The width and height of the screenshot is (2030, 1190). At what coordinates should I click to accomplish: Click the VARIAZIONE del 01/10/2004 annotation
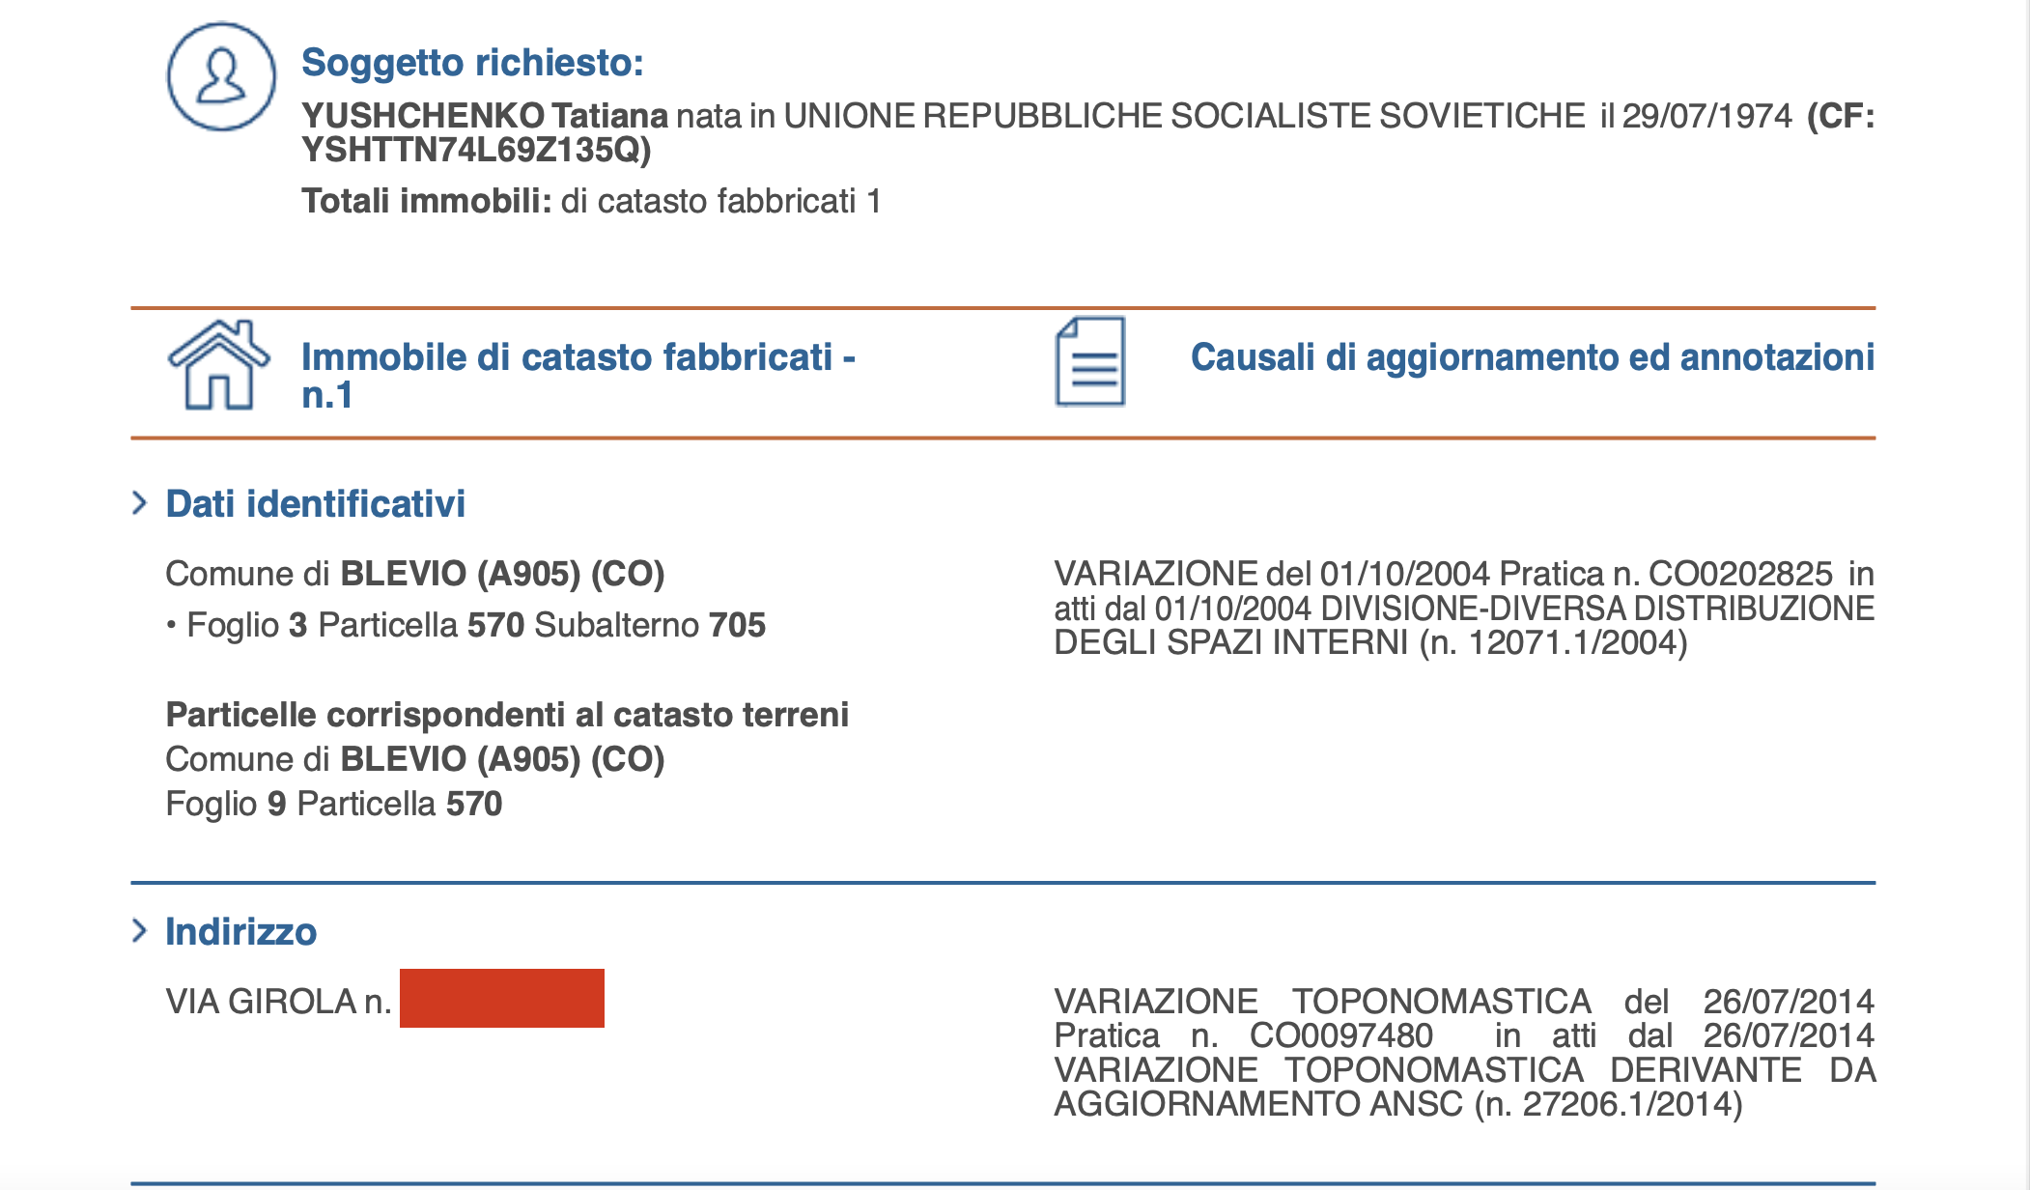click(x=1463, y=608)
